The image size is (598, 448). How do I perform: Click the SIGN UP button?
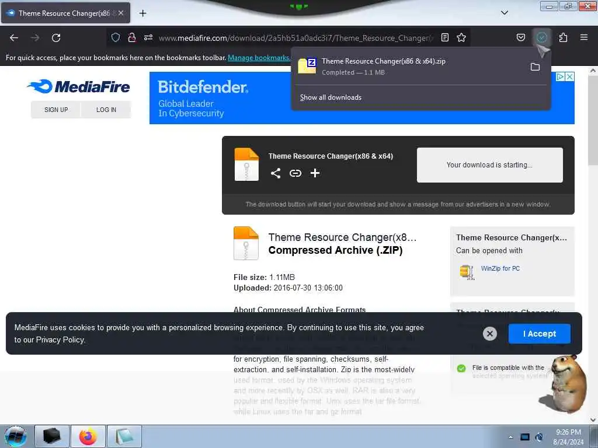pos(56,110)
